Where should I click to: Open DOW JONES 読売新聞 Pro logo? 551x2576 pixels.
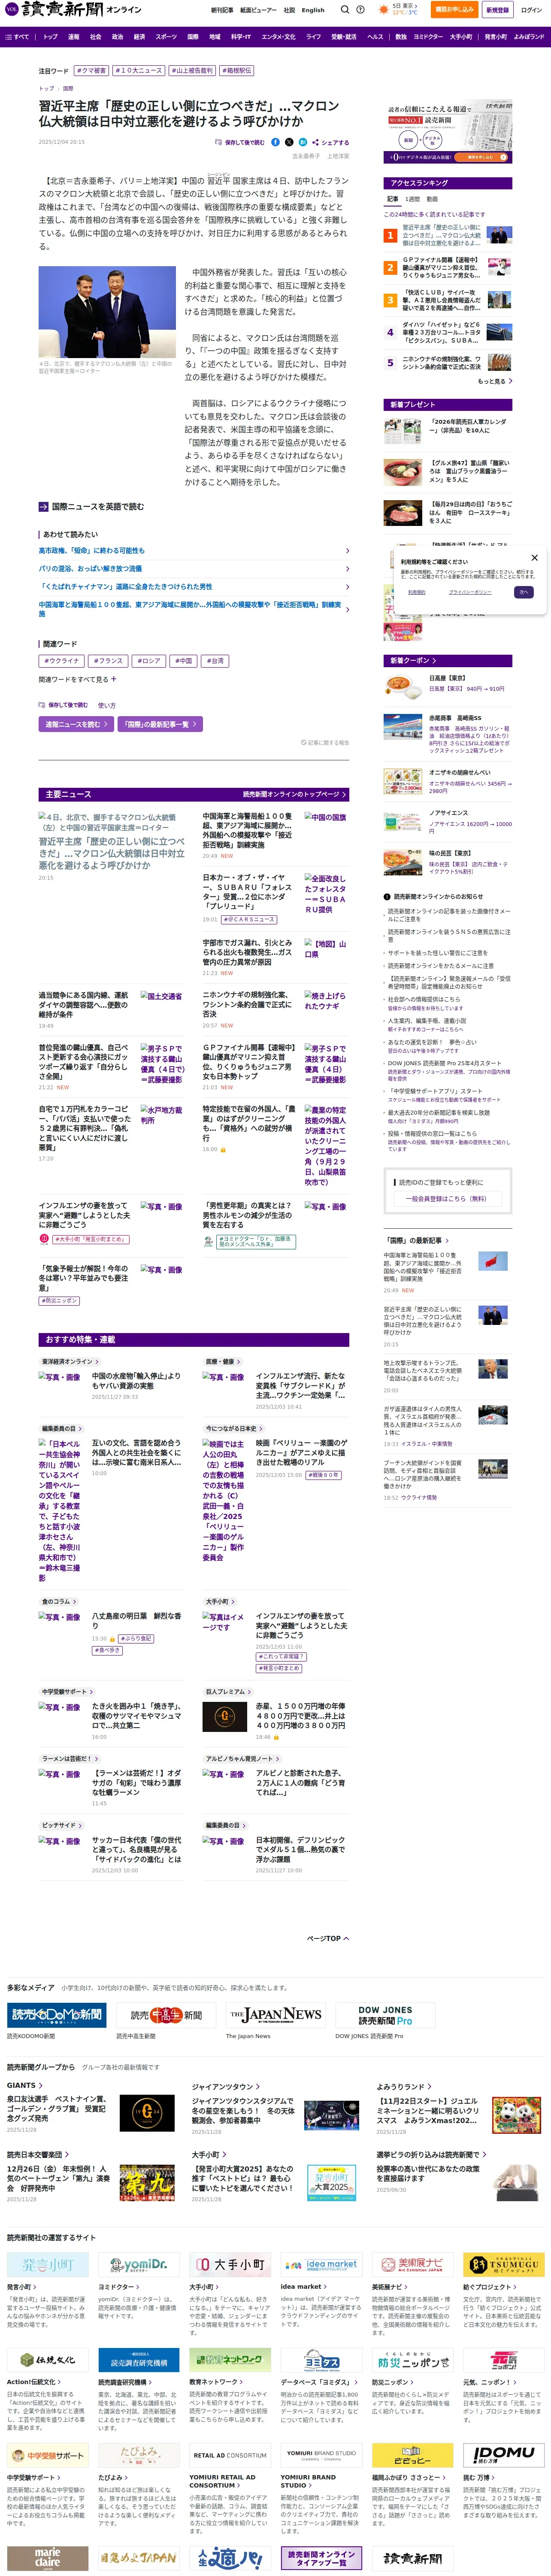pyautogui.click(x=385, y=2015)
